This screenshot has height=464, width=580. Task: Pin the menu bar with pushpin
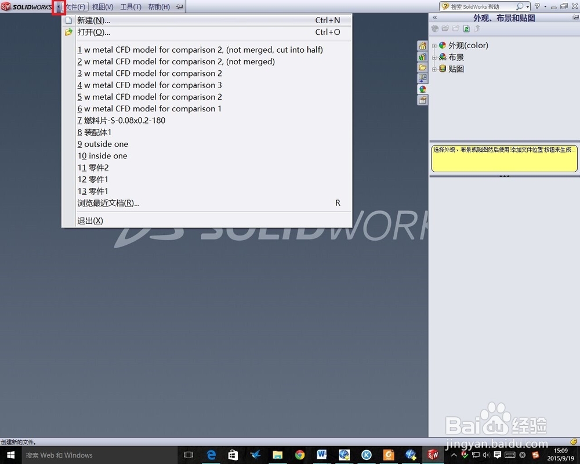[x=179, y=6]
